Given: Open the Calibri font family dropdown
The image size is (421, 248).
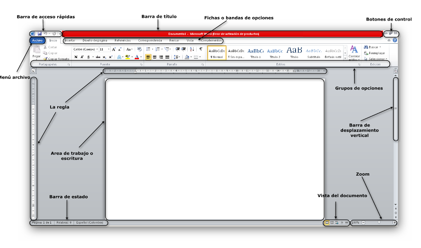Looking at the screenshot, I should 96,49.
